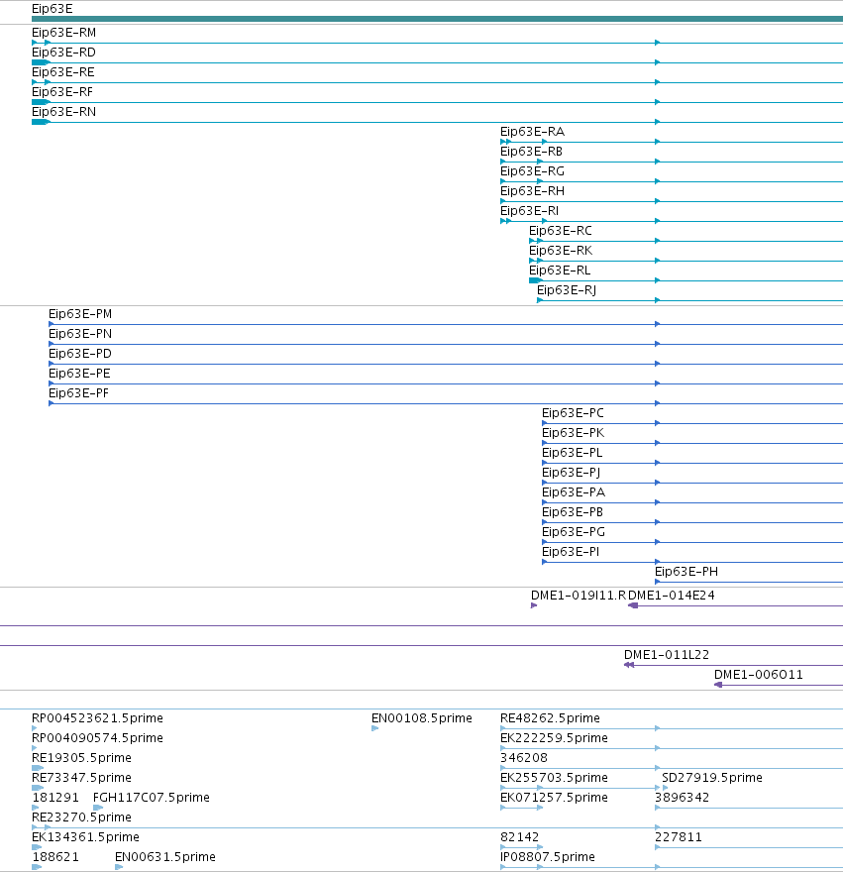
Task: Open EST RE19305.5prime
Action: coord(82,758)
